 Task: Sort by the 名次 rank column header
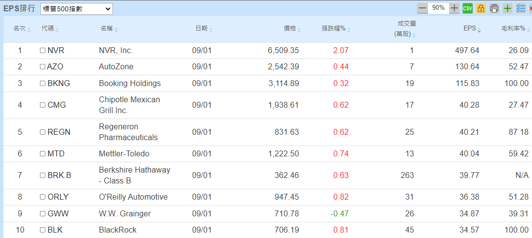coord(20,29)
